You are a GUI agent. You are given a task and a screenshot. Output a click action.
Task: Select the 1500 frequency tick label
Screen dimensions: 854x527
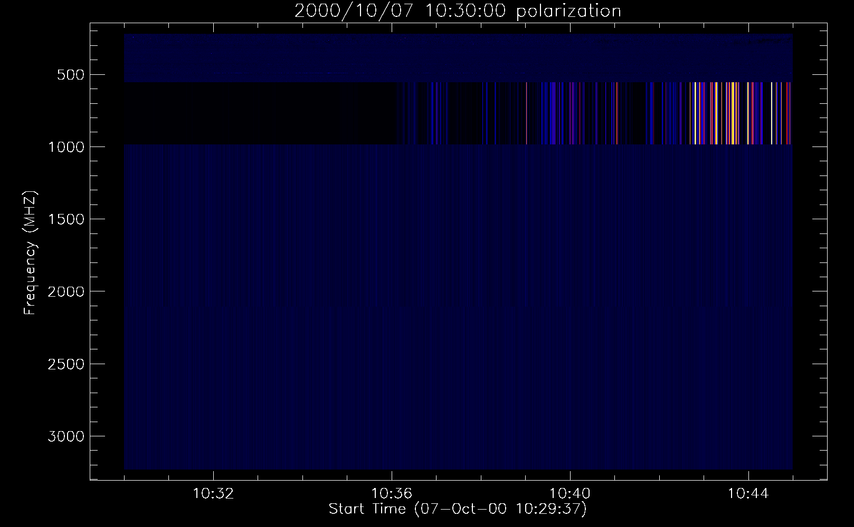coord(66,219)
